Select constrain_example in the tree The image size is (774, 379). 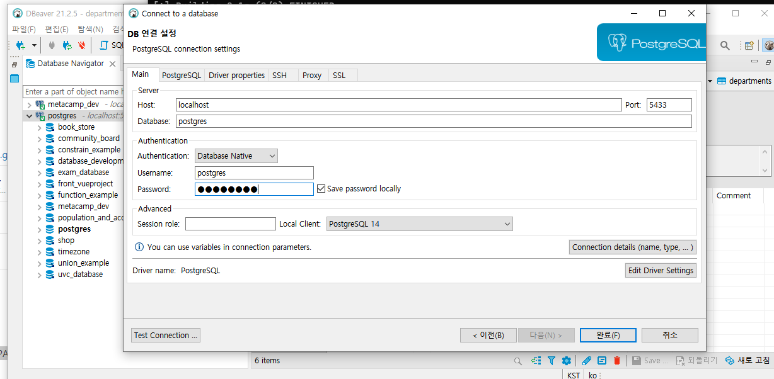(89, 150)
